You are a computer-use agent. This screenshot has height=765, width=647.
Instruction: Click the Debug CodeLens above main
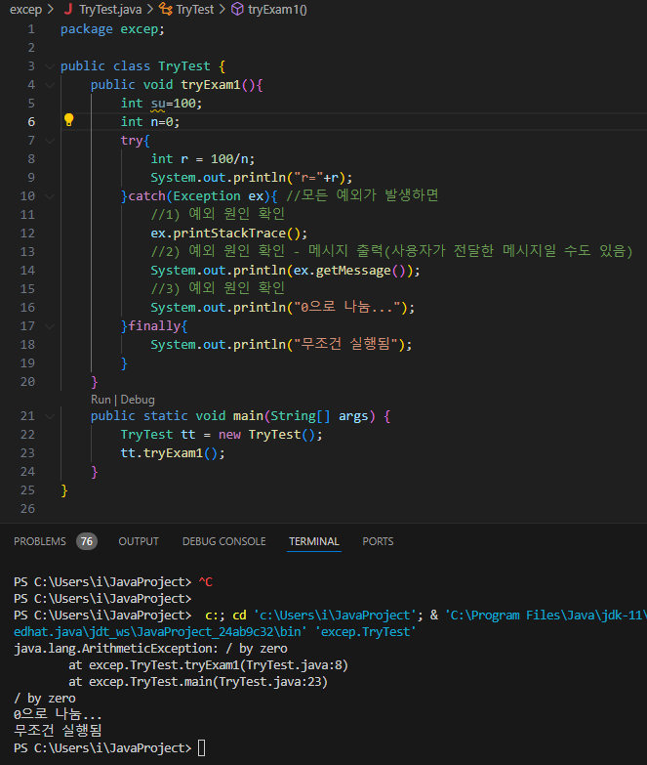pos(138,400)
